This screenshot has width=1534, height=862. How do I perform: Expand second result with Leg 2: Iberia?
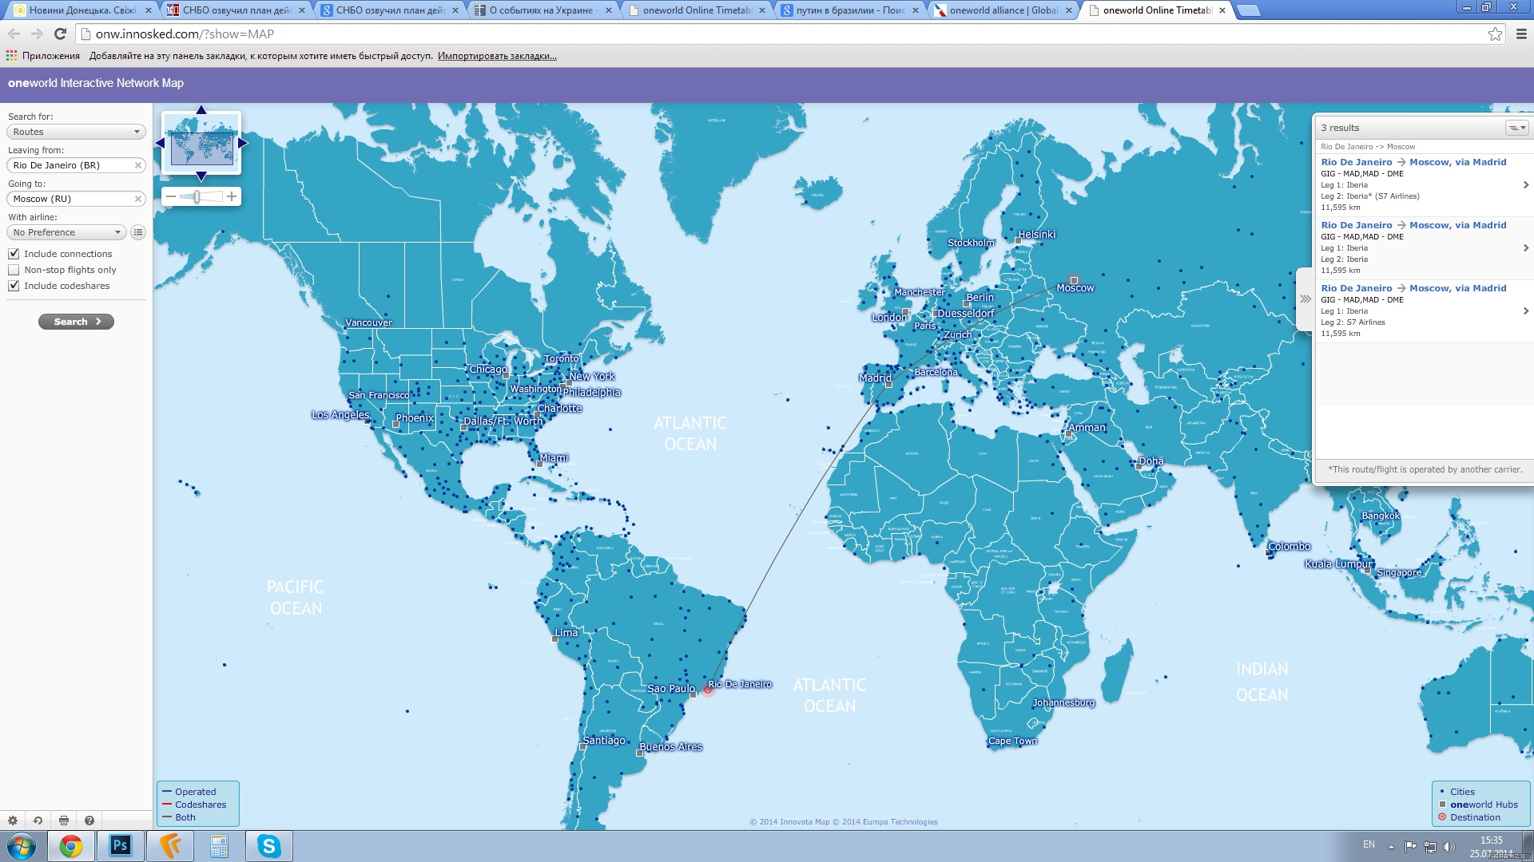1526,248
